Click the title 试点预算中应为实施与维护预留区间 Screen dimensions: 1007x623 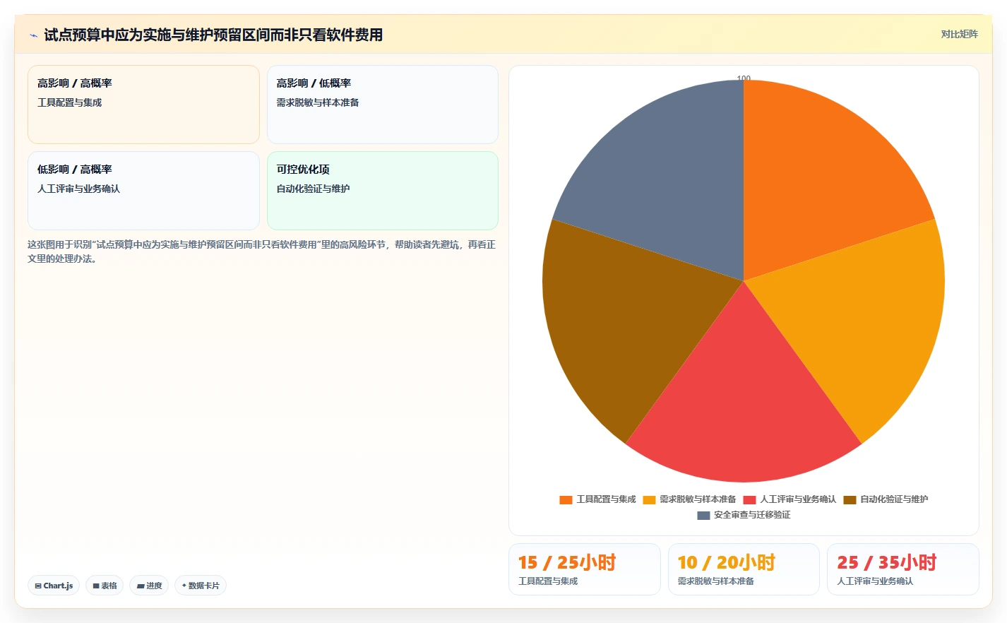(x=213, y=35)
